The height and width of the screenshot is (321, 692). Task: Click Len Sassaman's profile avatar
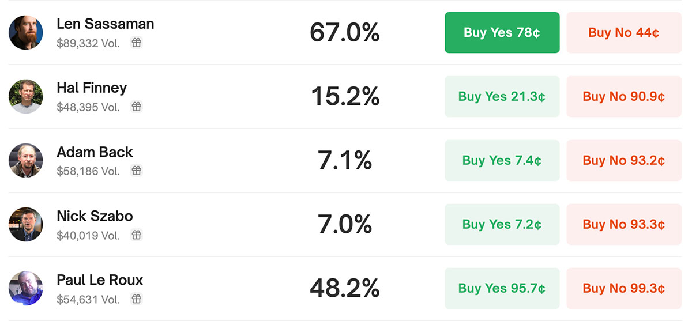(x=26, y=32)
